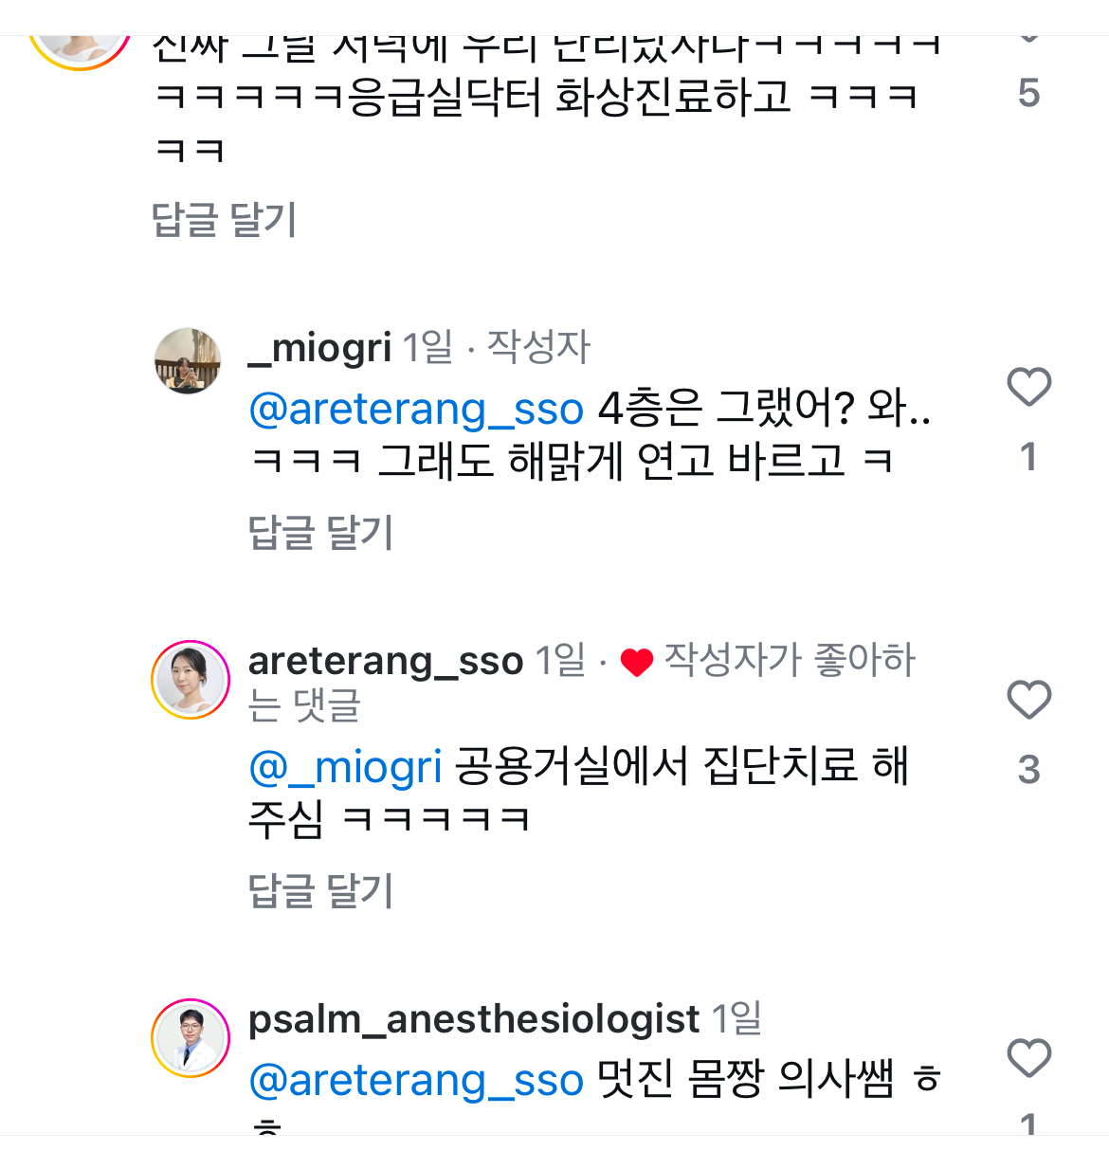Viewport: 1109px width, 1151px height.
Task: Like psalm_anesthesiologist's comment heart
Action: tap(1028, 1058)
